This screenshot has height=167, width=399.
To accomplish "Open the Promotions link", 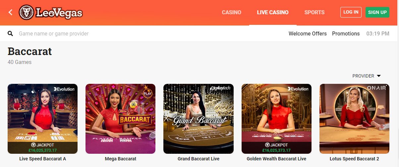I will pos(346,33).
